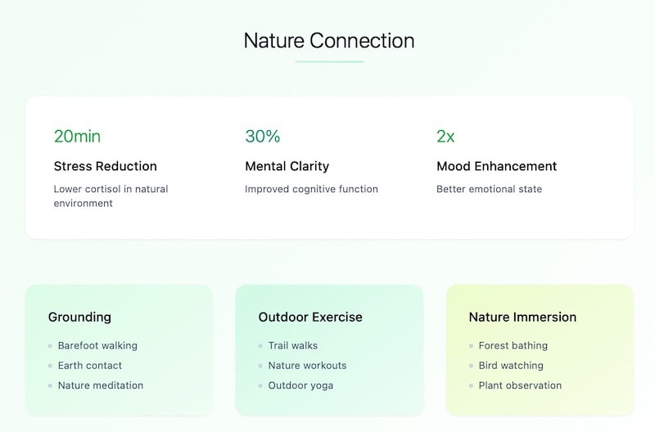
Task: Click the Stress Reduction title
Action: 105,166
